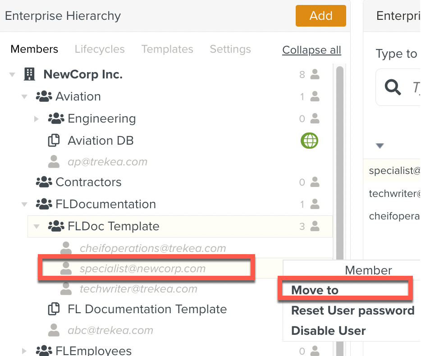Expand the FLEmployees group
This screenshot has width=421, height=356.
tap(25, 351)
